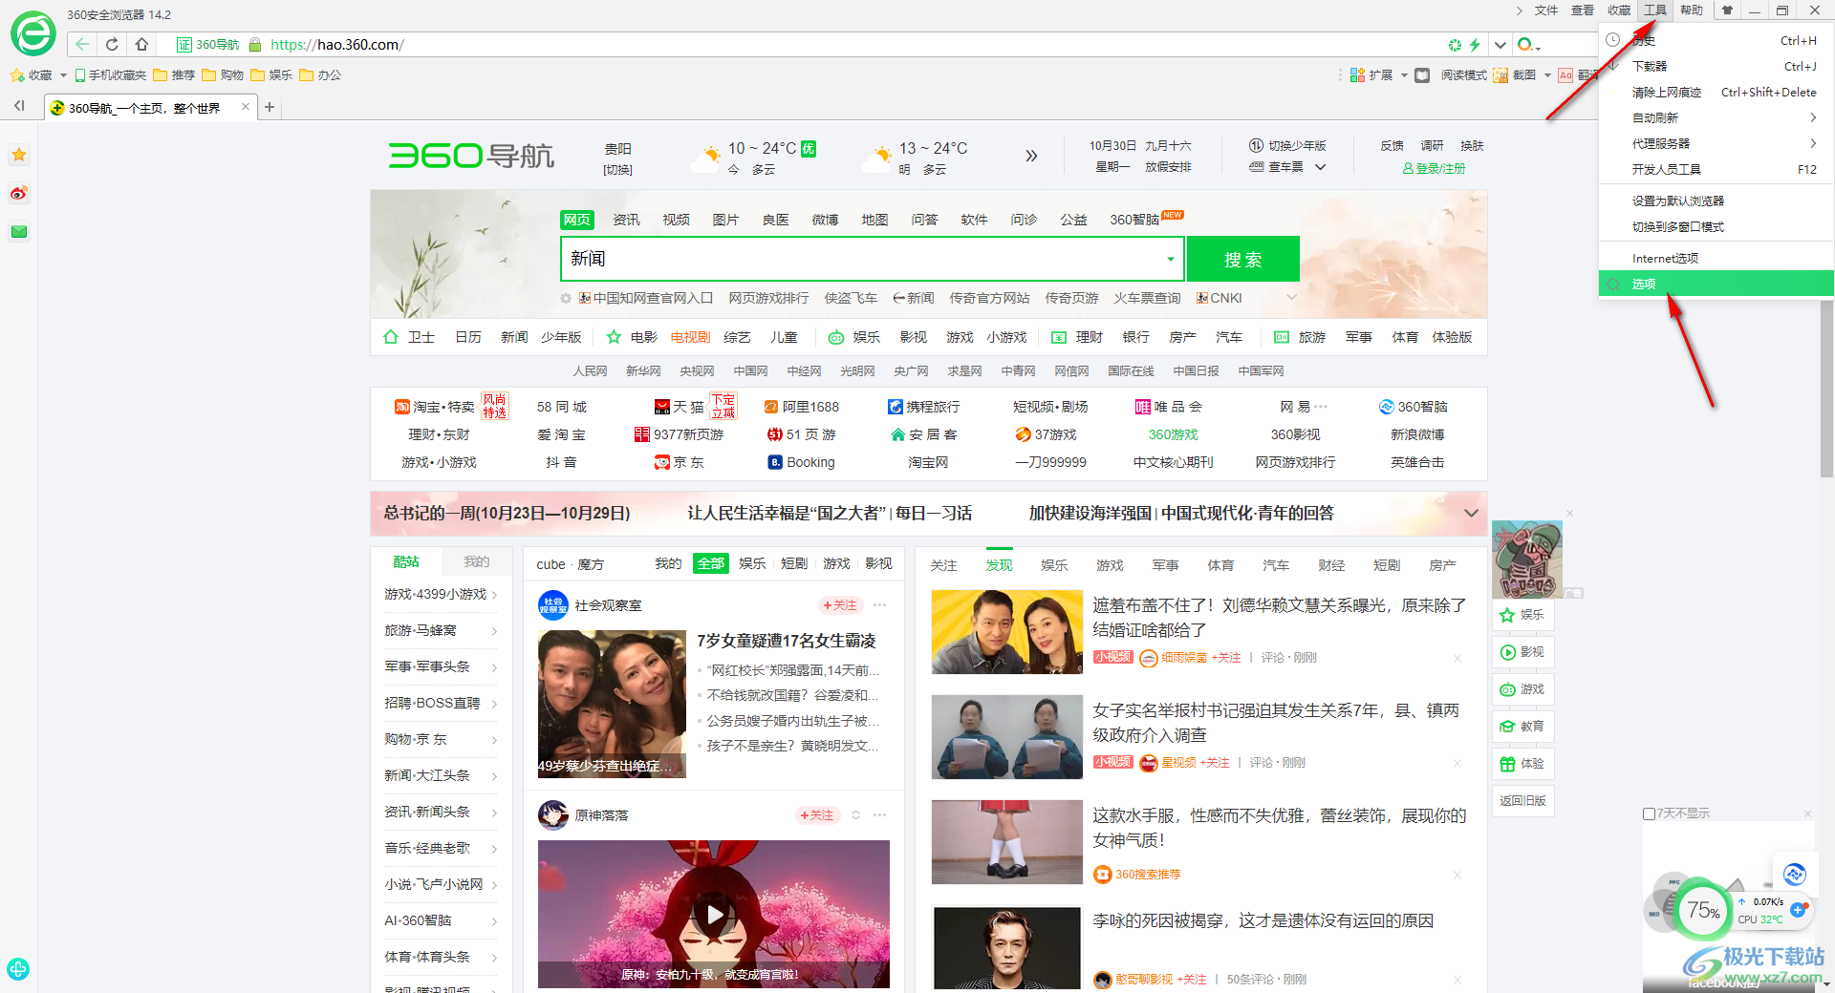This screenshot has height=993, width=1835.
Task: Open the mail icon in the left sidebar
Action: tap(19, 232)
